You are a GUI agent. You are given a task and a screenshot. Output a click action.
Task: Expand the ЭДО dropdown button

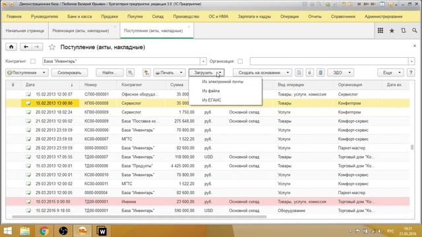point(340,72)
